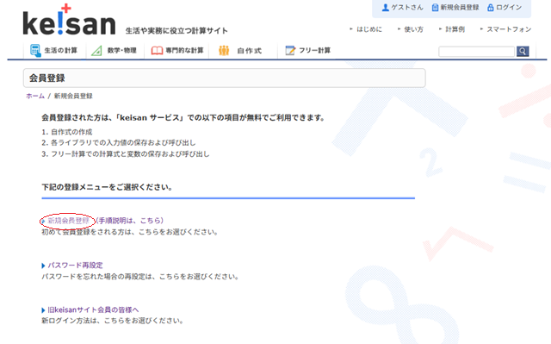Click the text '1. 自作式の作成'
The image size is (551, 344).
coord(67,132)
